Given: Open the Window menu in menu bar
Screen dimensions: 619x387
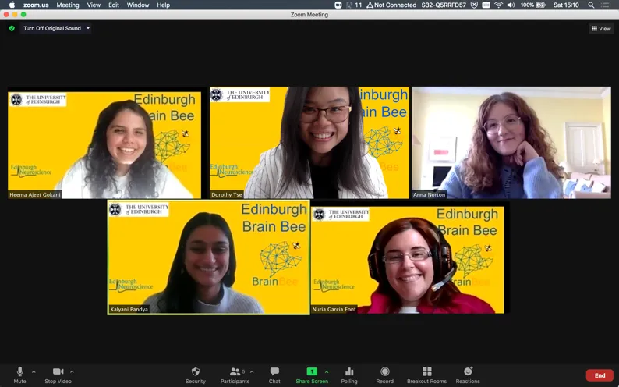Looking at the screenshot, I should 138,5.
